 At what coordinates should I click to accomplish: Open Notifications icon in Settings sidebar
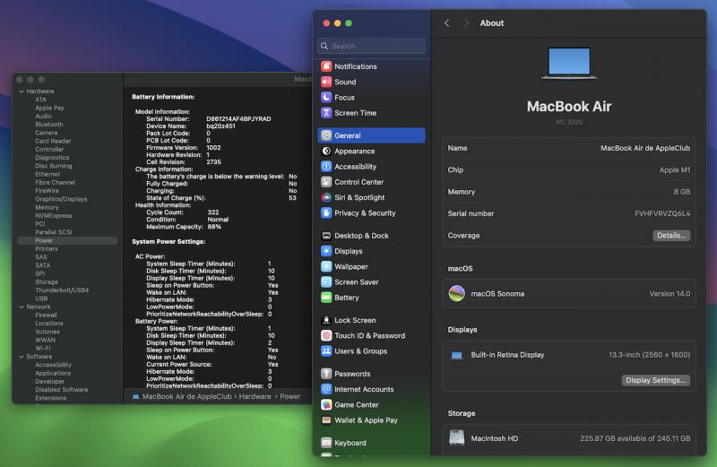pyautogui.click(x=326, y=66)
